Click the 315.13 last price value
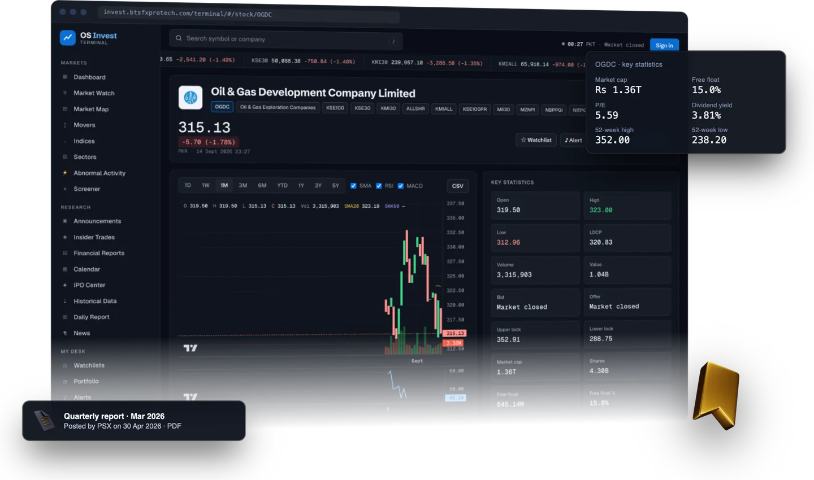This screenshot has height=480, width=814. [x=204, y=127]
